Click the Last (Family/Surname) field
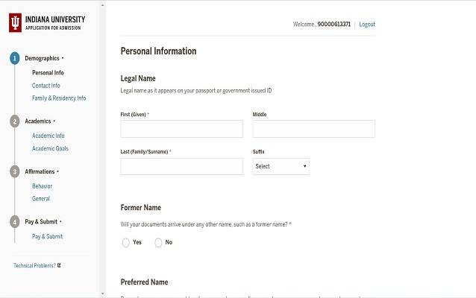The width and height of the screenshot is (476, 298). [x=181, y=166]
